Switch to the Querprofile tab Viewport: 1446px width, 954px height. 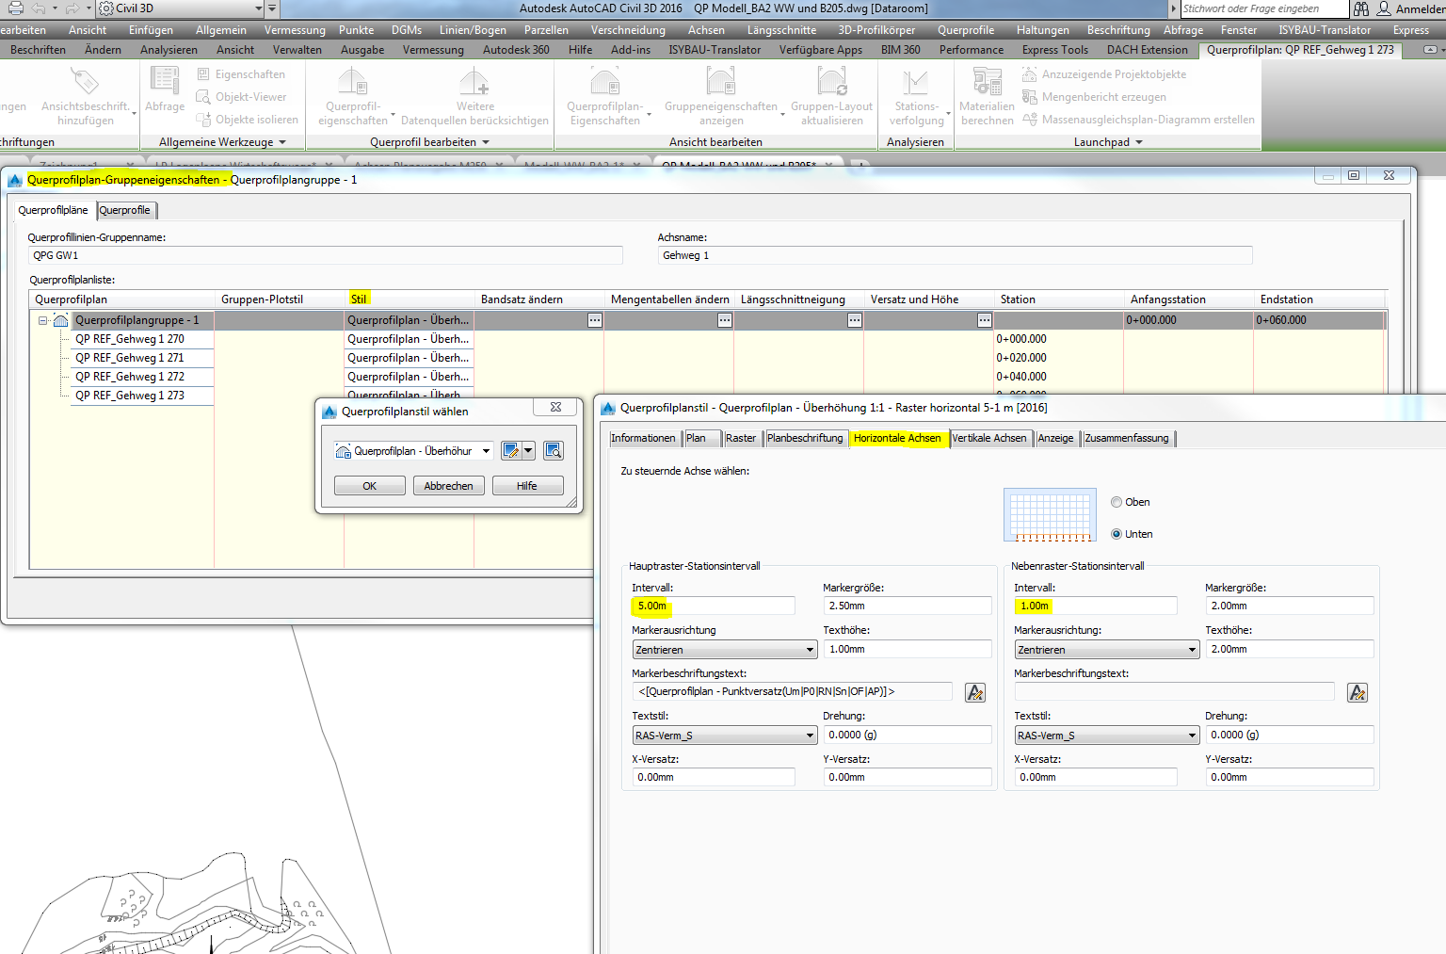(125, 210)
